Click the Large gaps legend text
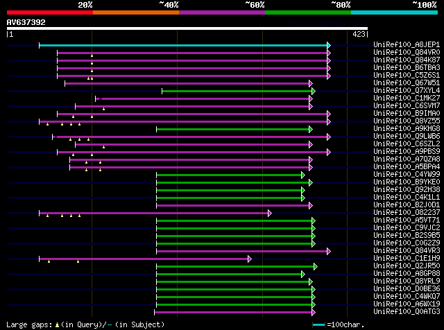The image size is (444, 330). [x=29, y=324]
